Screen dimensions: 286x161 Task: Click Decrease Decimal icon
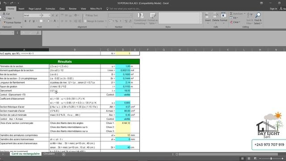click(130, 21)
